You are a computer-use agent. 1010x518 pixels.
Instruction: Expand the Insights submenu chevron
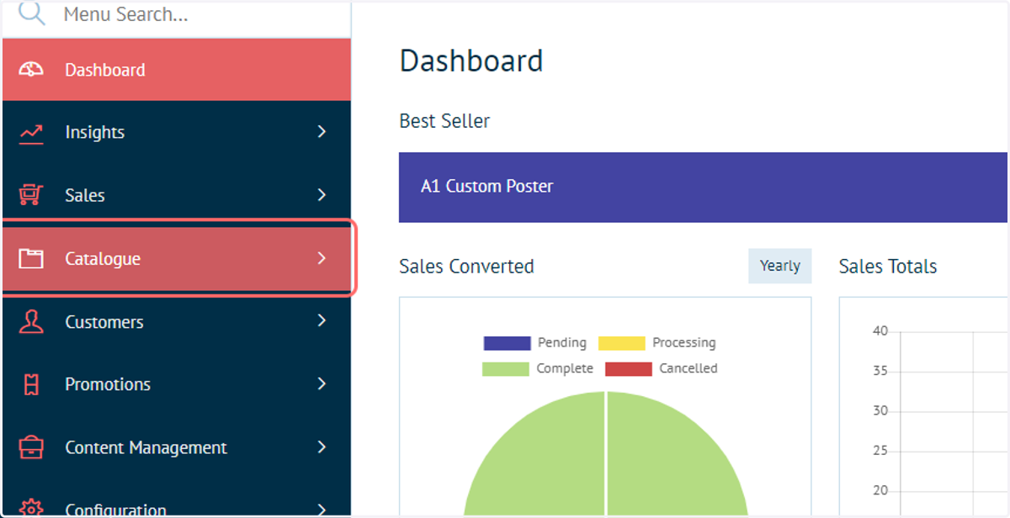[x=322, y=132]
